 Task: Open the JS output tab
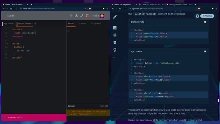tap(82, 23)
